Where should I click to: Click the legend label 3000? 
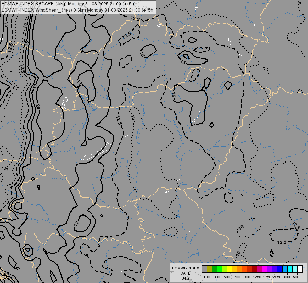coord(287,277)
